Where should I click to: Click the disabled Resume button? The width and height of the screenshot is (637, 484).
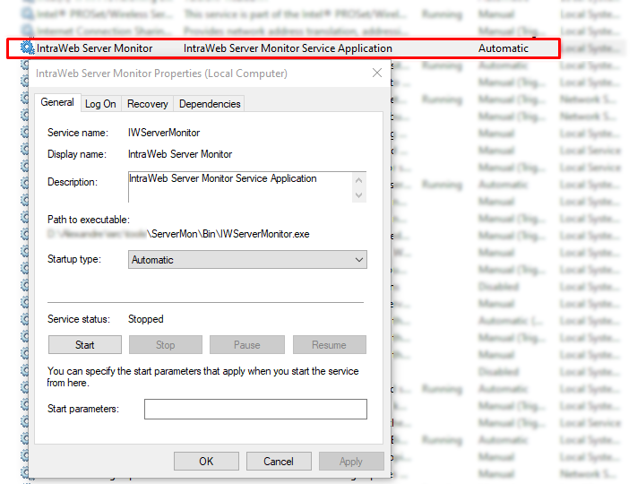329,344
